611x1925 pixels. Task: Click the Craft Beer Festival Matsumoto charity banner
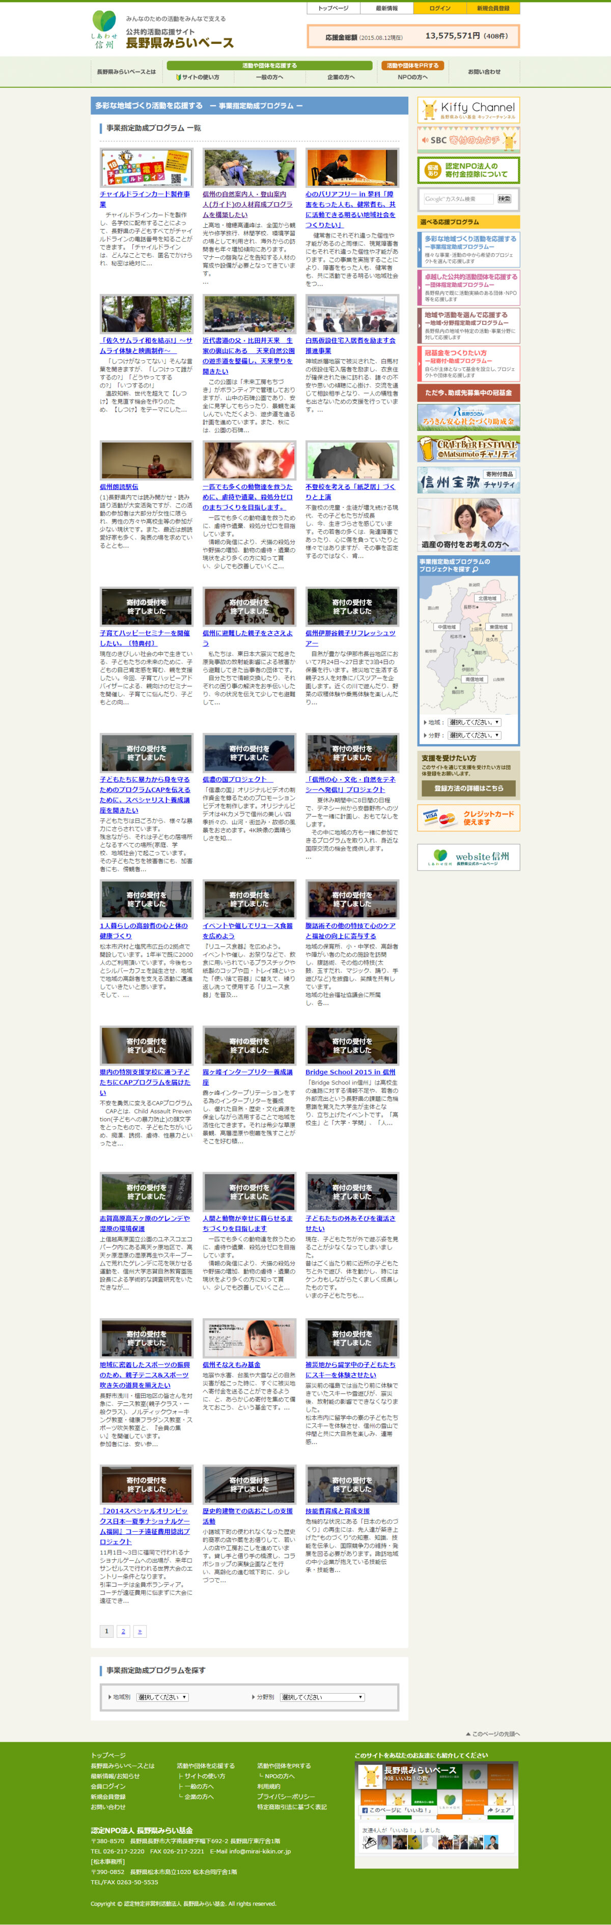pyautogui.click(x=468, y=448)
